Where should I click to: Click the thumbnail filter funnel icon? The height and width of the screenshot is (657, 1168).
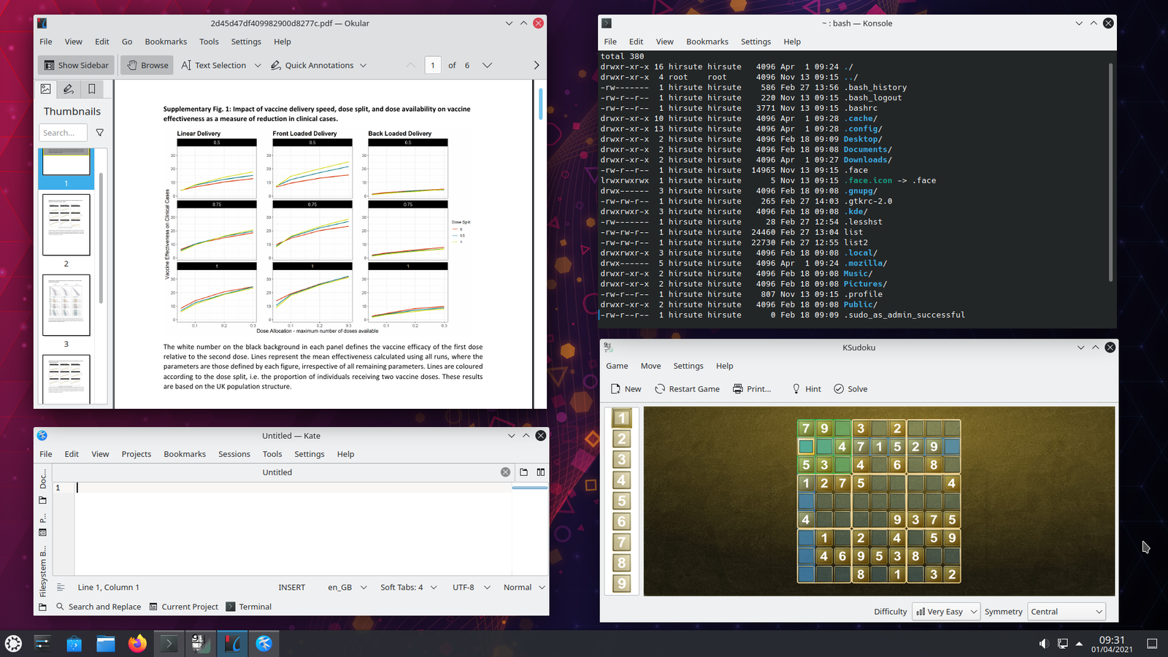click(100, 133)
